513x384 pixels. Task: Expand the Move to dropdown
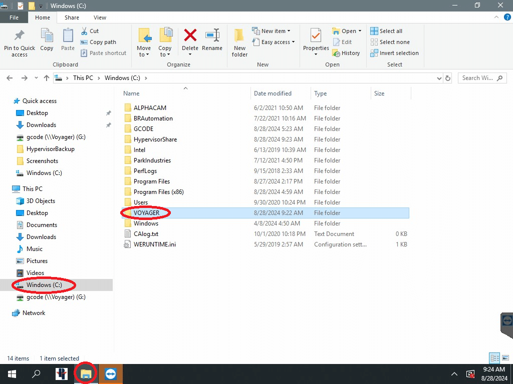144,54
